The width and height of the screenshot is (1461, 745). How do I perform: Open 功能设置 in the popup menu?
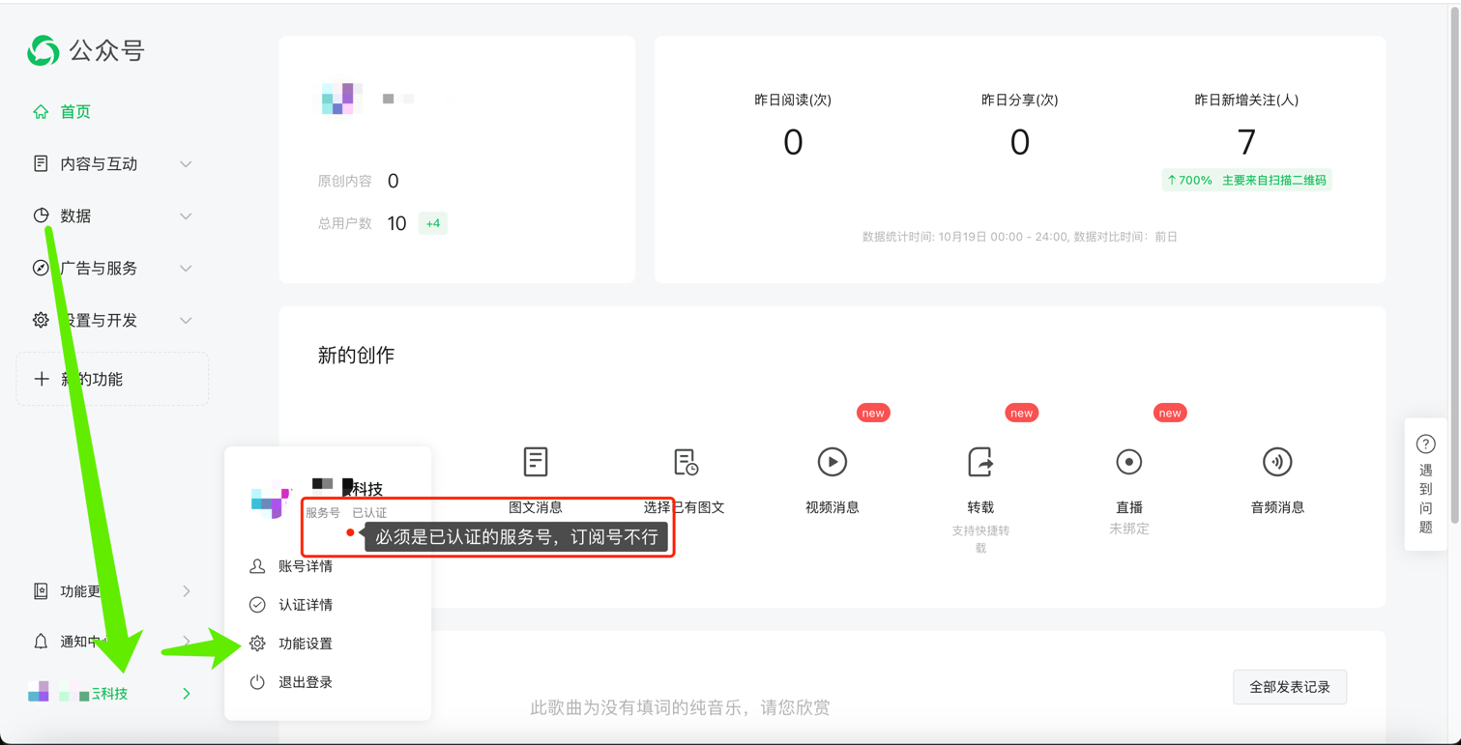click(x=305, y=644)
